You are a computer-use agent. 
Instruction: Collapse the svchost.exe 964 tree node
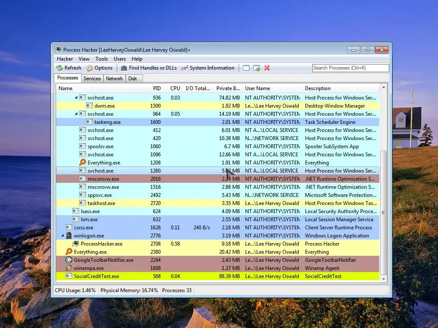coord(76,114)
